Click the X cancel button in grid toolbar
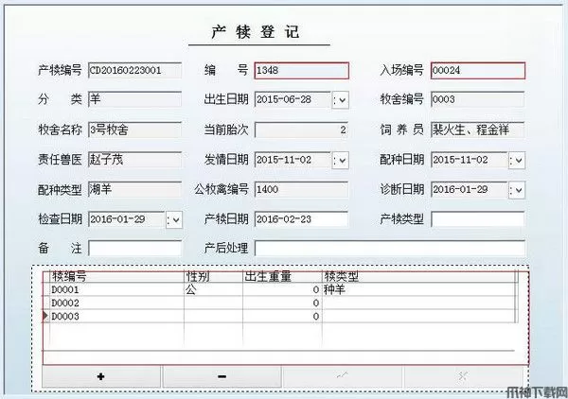This screenshot has height=399, width=568. click(x=463, y=376)
